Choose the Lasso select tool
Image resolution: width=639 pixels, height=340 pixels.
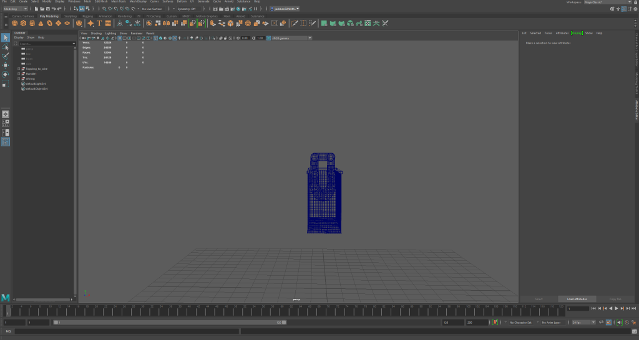(5, 47)
